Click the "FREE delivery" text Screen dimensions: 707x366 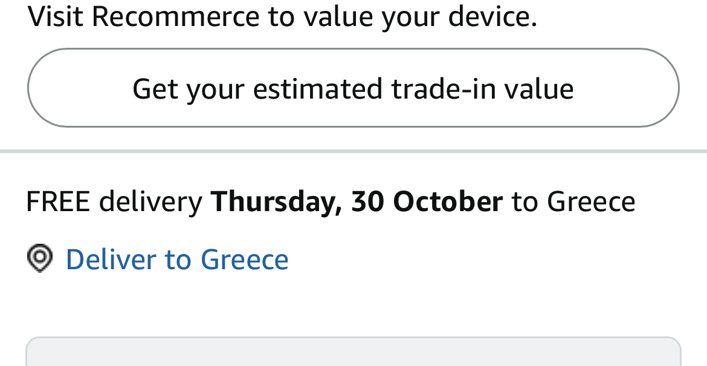(x=114, y=201)
